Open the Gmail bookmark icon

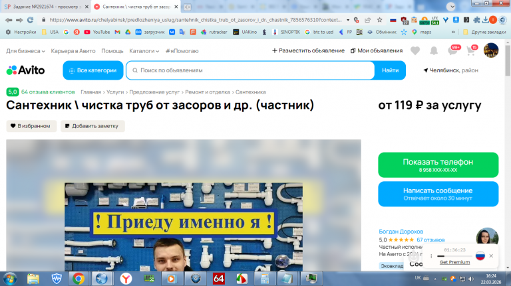tap(118, 32)
